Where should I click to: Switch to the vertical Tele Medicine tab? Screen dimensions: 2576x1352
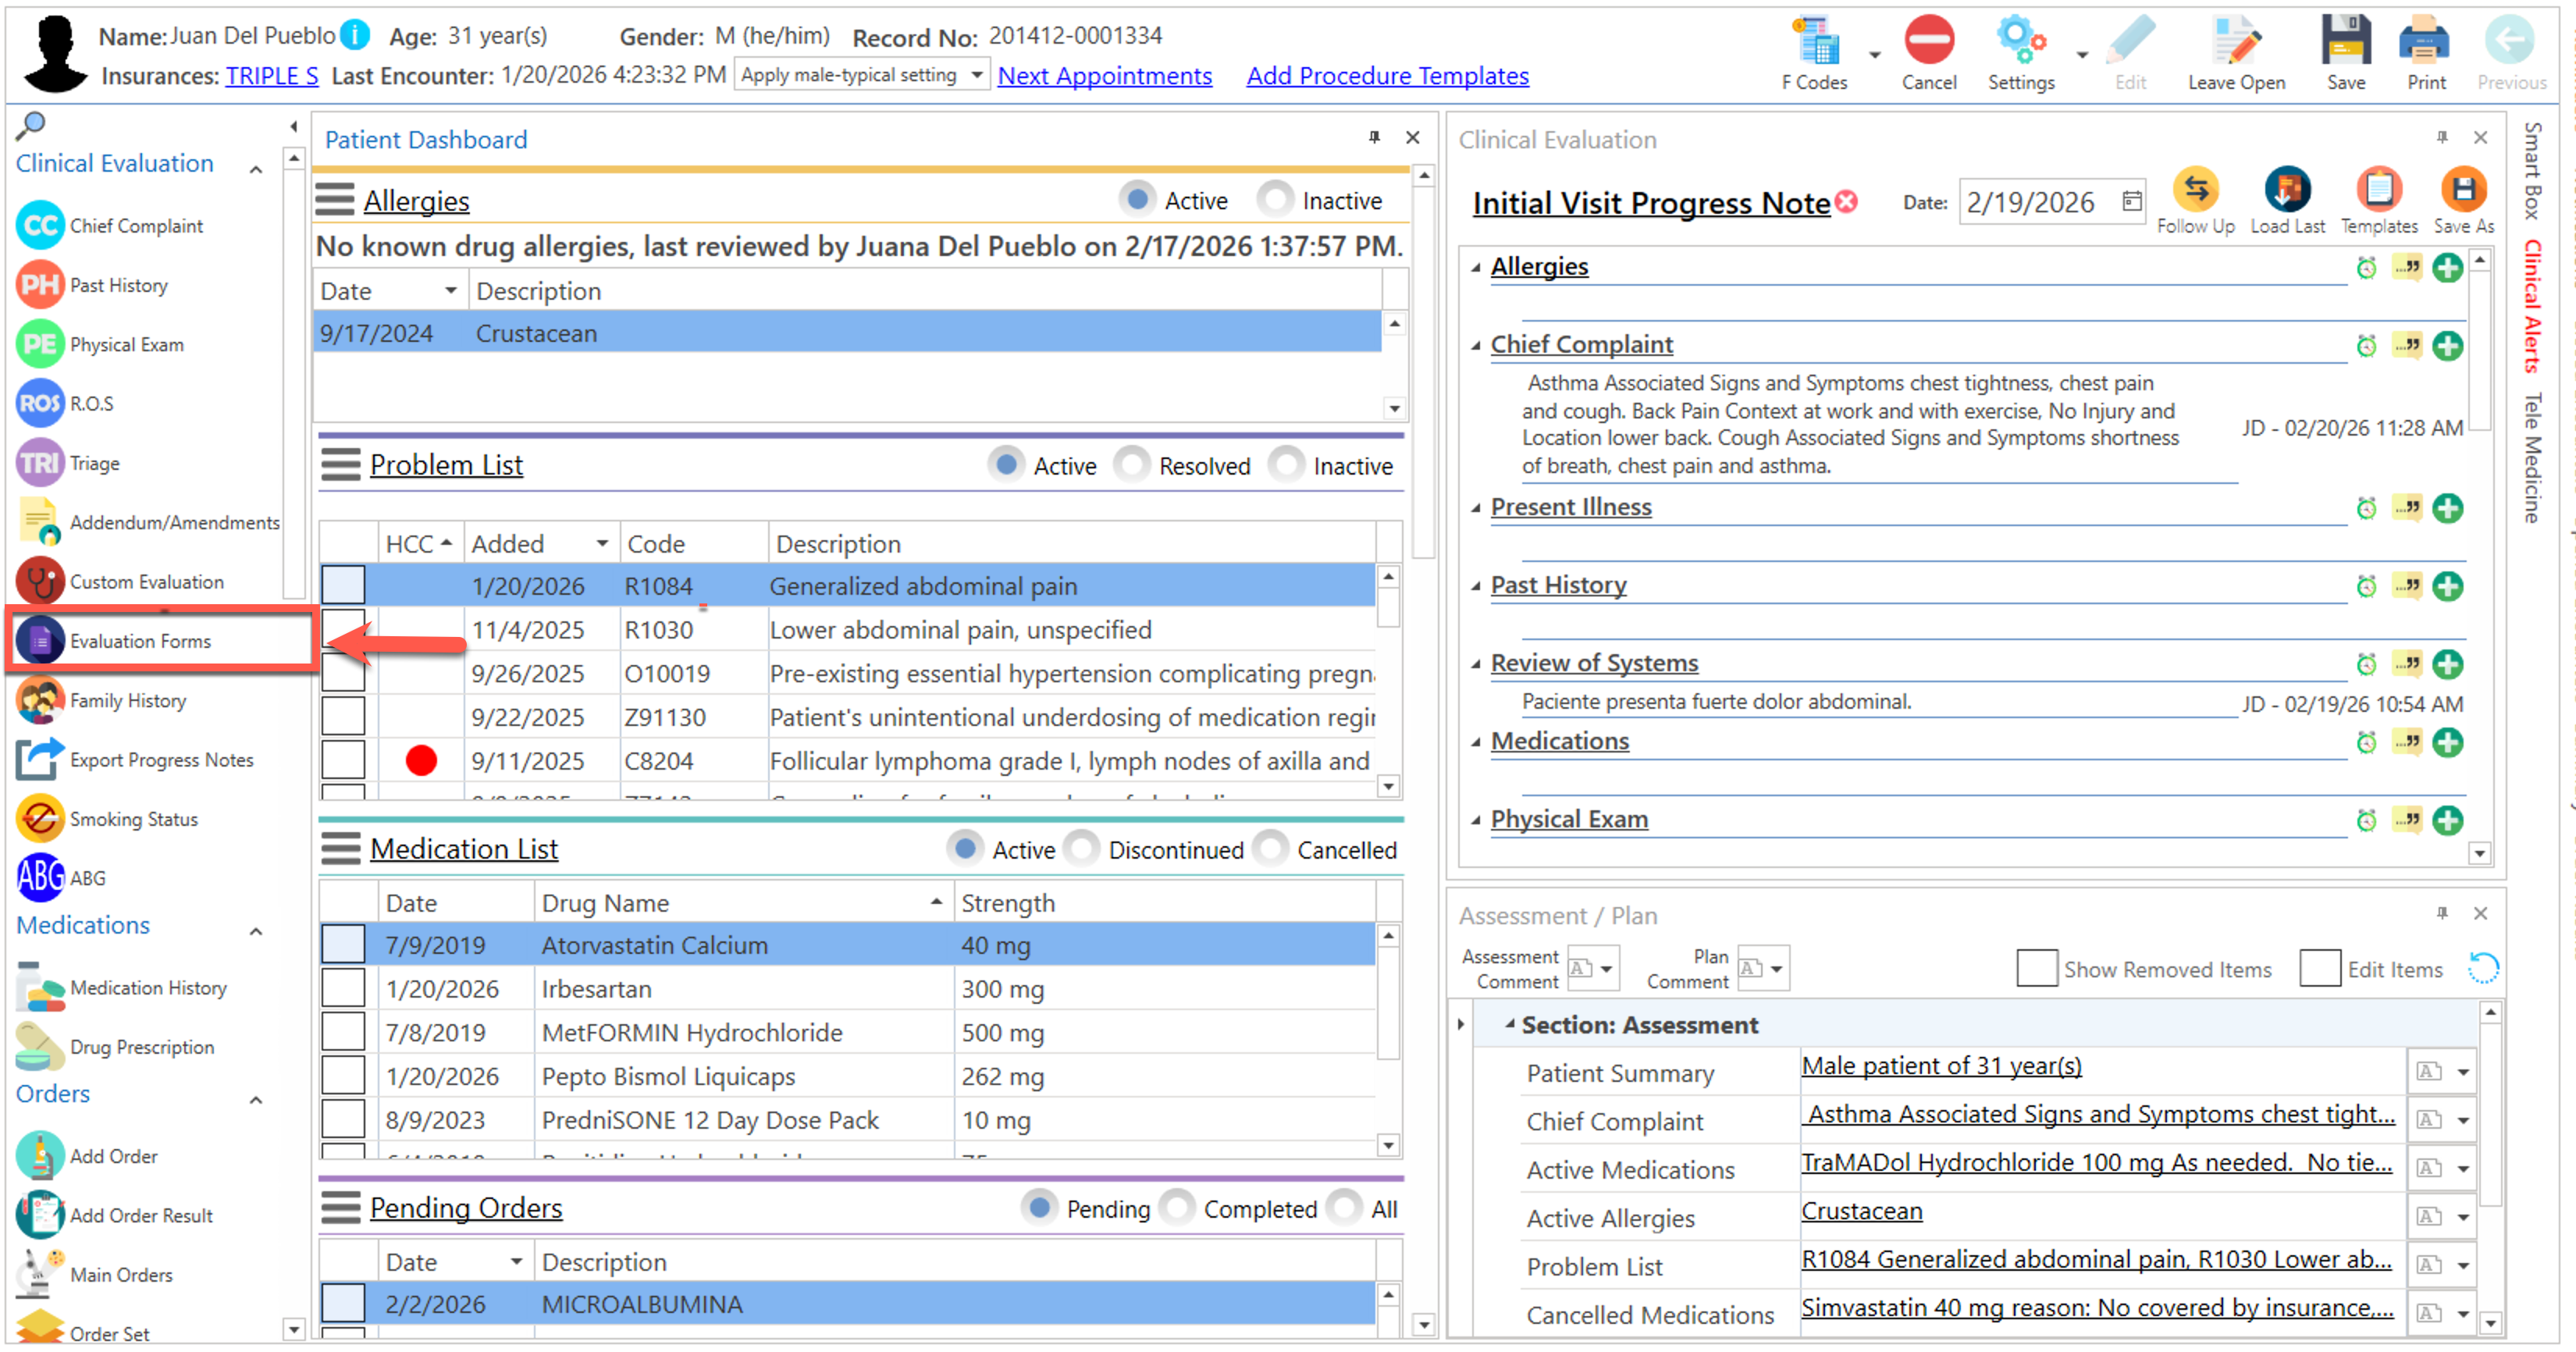click(2532, 457)
